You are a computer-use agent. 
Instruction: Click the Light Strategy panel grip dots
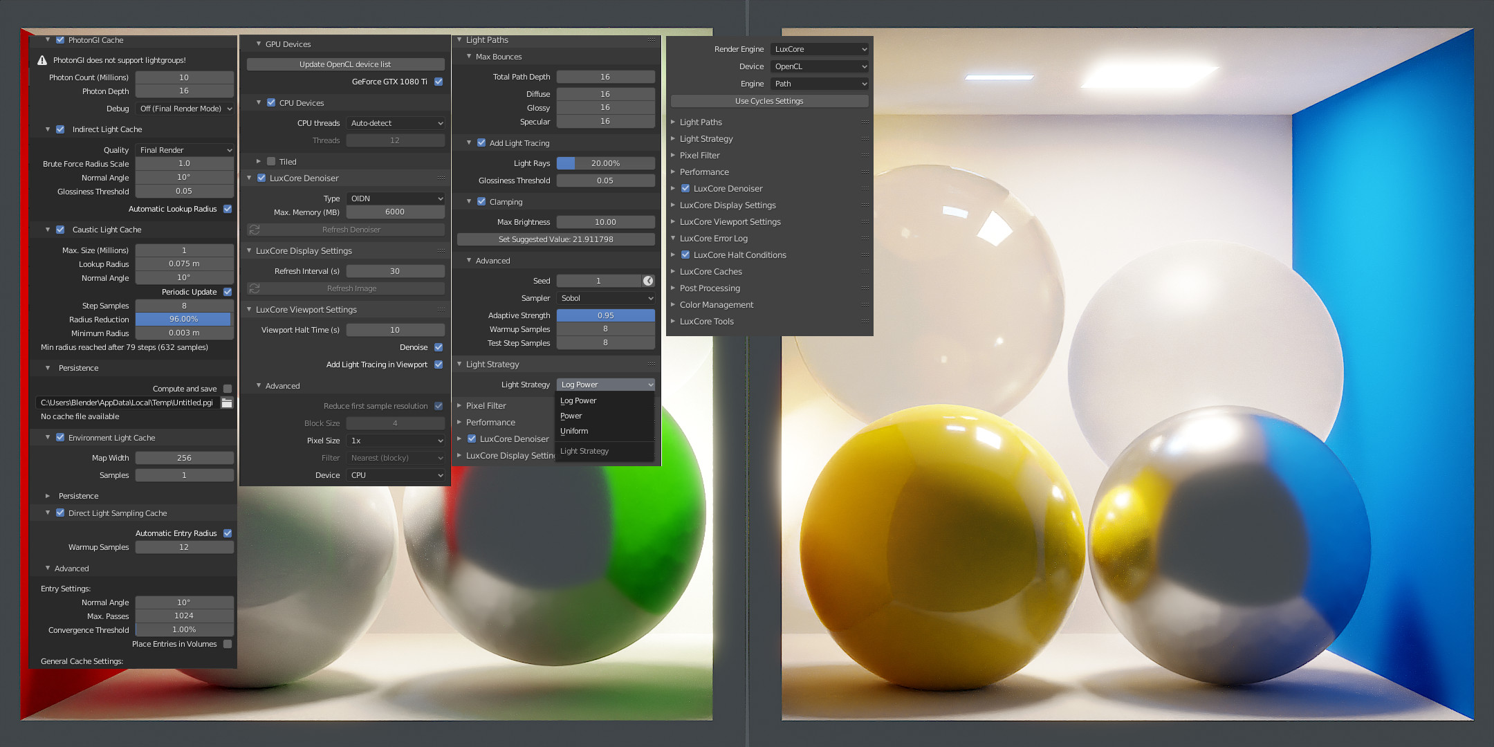(x=651, y=365)
